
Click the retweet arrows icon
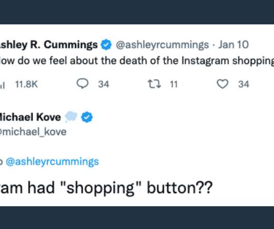click(154, 84)
